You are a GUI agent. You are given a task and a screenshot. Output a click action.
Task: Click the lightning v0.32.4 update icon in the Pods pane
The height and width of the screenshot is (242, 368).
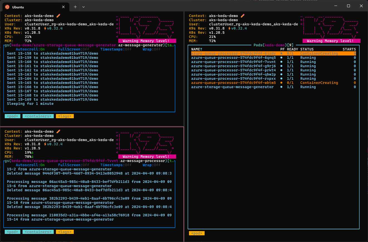[229, 28]
